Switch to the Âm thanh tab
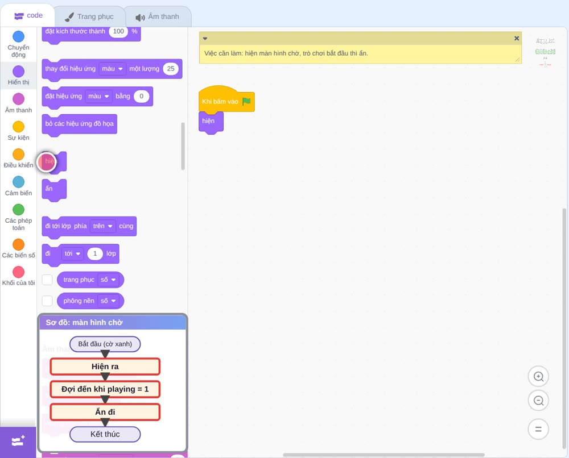 [x=158, y=16]
